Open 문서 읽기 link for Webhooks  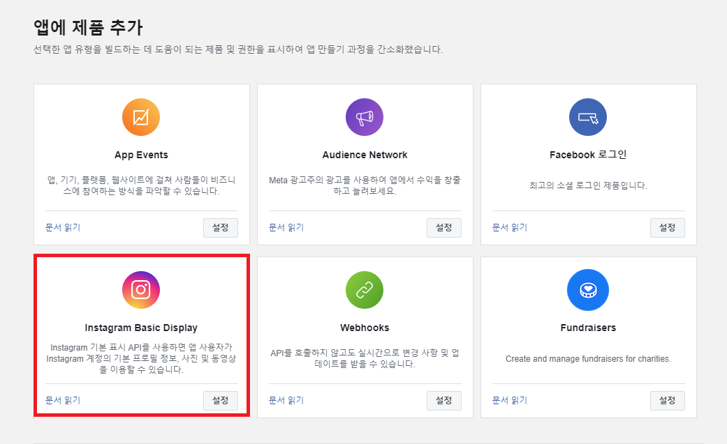[286, 400]
